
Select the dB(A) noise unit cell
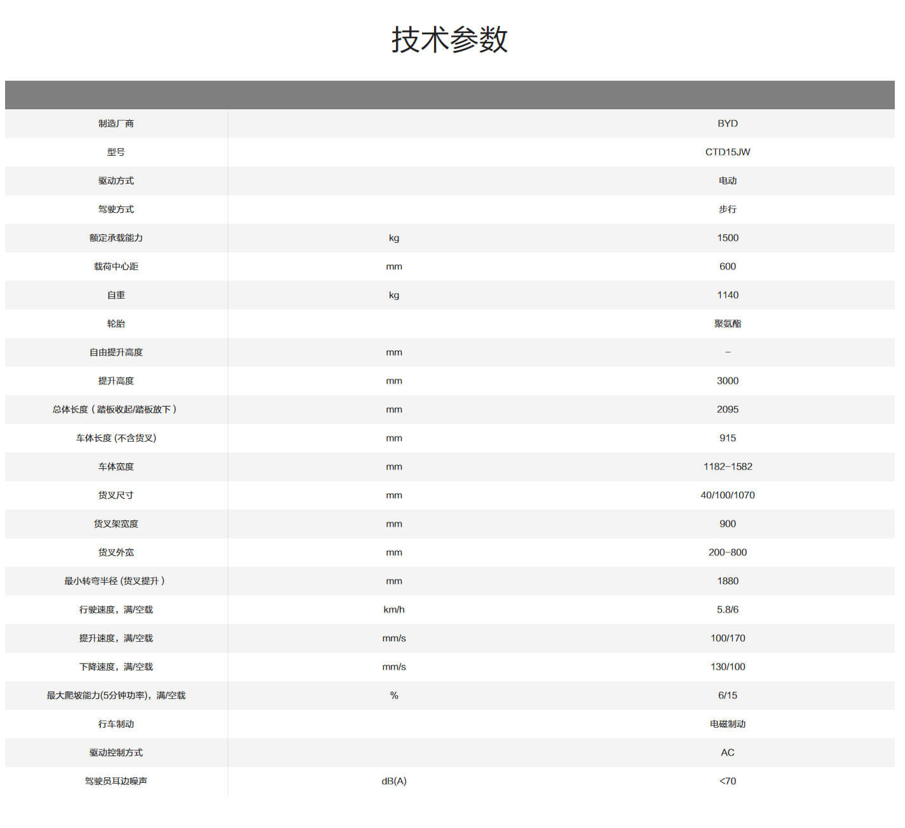pyautogui.click(x=393, y=781)
